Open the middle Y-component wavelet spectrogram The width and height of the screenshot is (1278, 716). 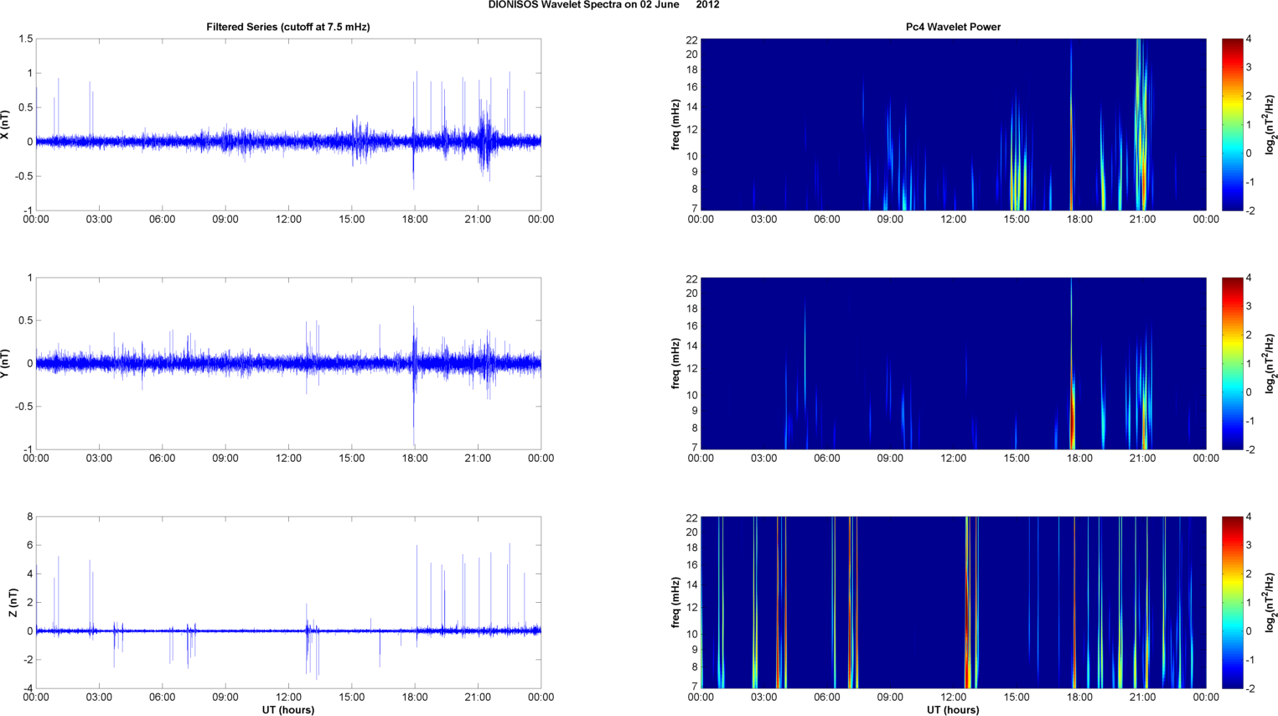pyautogui.click(x=953, y=363)
